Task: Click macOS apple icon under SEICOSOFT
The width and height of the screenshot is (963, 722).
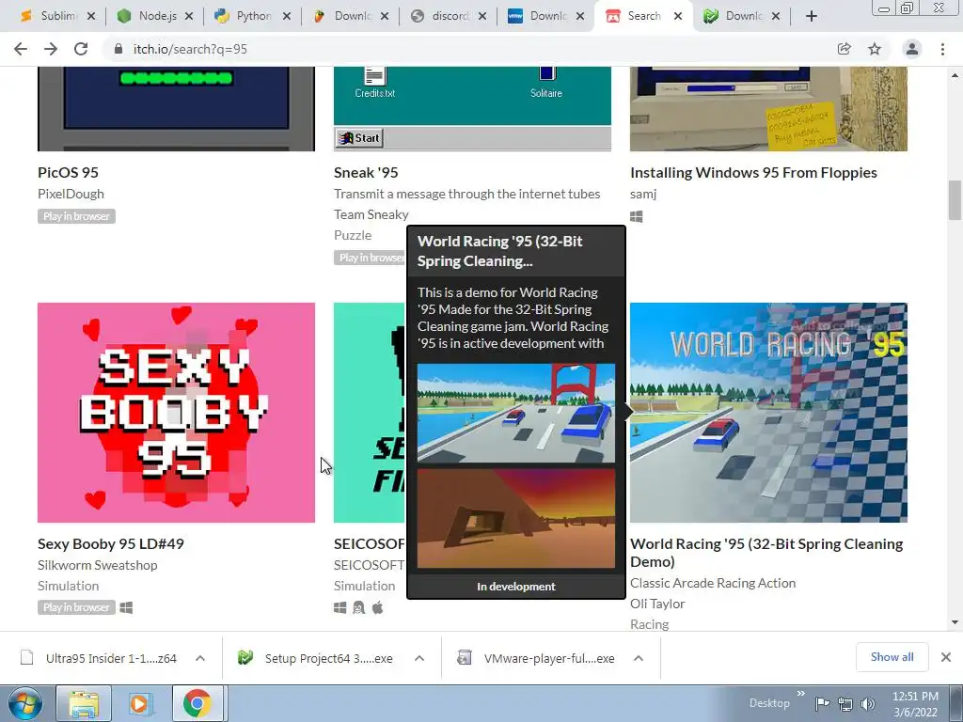Action: [378, 608]
